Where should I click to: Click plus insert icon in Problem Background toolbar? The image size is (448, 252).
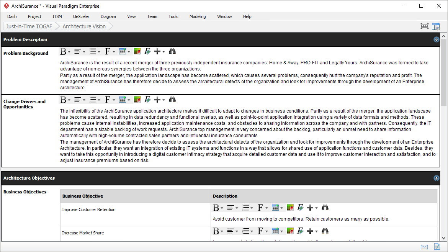coord(157,51)
